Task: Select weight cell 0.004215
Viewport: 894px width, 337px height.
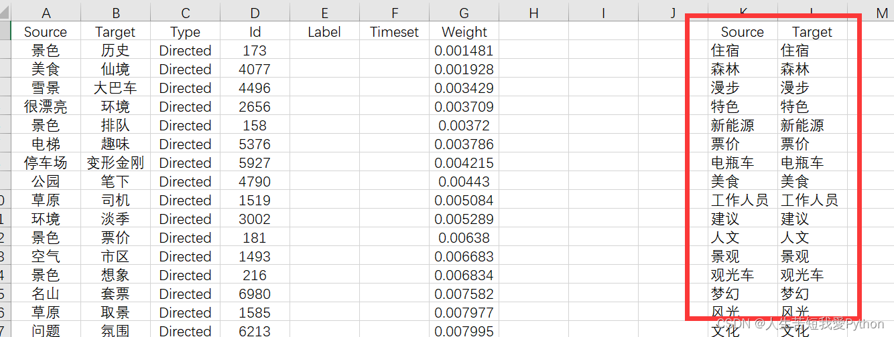Action: click(x=464, y=162)
